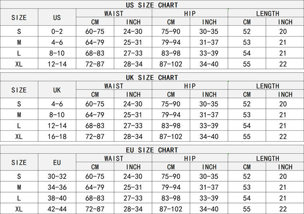Screen dimensions: 304x214
Task: Click the S row label in UK chart
Action: 19,104
